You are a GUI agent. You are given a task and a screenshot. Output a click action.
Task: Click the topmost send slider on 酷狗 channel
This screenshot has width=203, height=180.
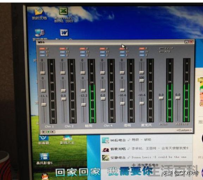point(83,73)
